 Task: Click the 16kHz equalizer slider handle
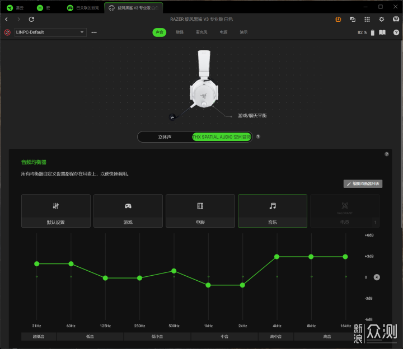345,257
